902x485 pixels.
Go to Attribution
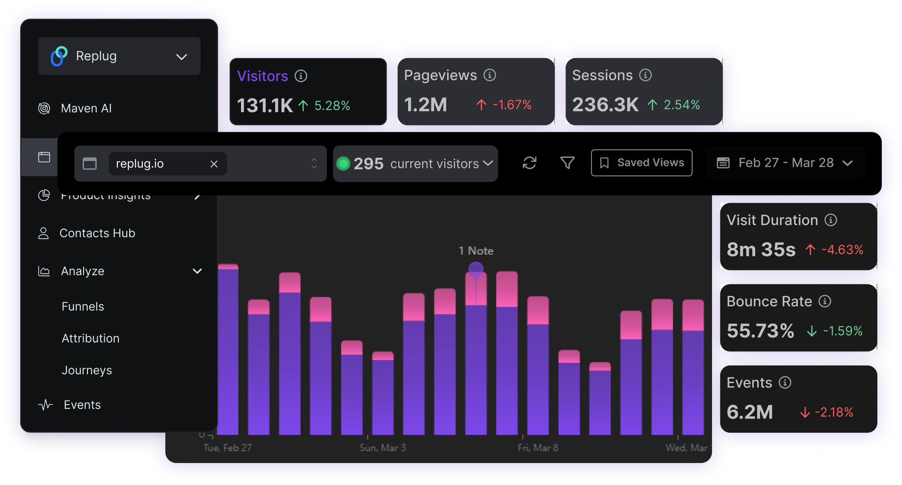[x=91, y=338]
